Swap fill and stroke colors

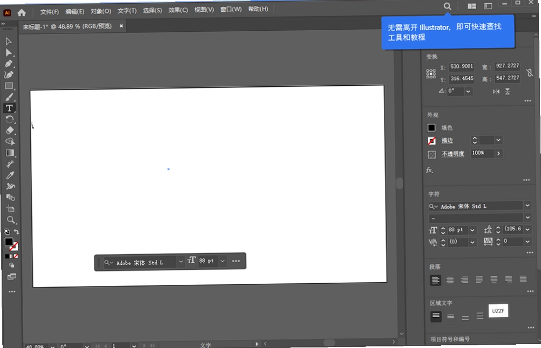tap(16, 231)
